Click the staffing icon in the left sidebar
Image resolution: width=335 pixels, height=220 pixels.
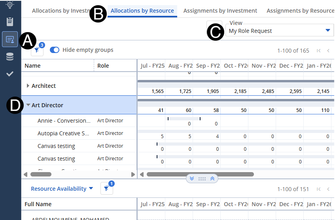(10, 39)
